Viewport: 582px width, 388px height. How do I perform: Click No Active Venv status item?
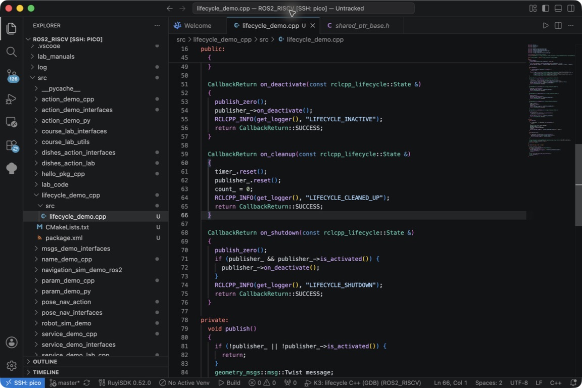pyautogui.click(x=184, y=383)
